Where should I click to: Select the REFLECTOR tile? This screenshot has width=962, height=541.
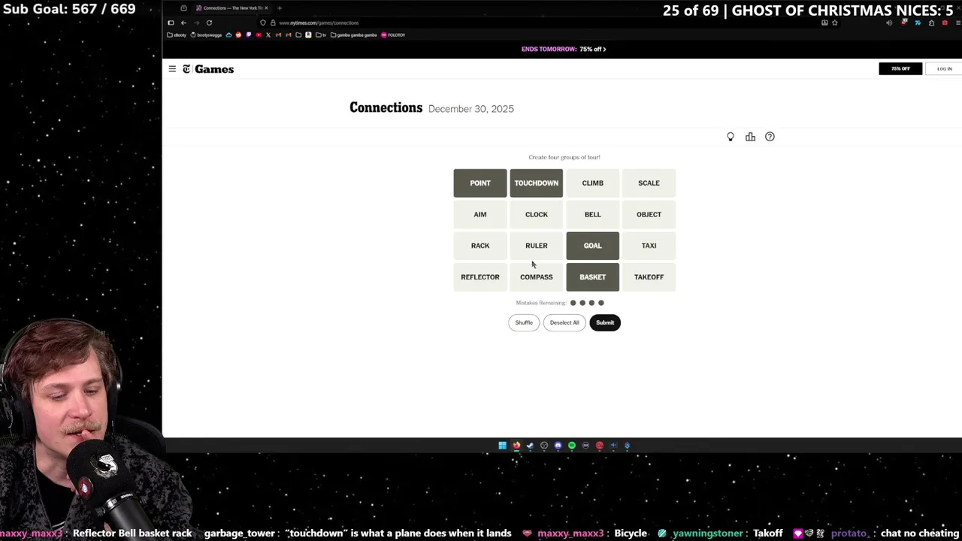(x=480, y=277)
